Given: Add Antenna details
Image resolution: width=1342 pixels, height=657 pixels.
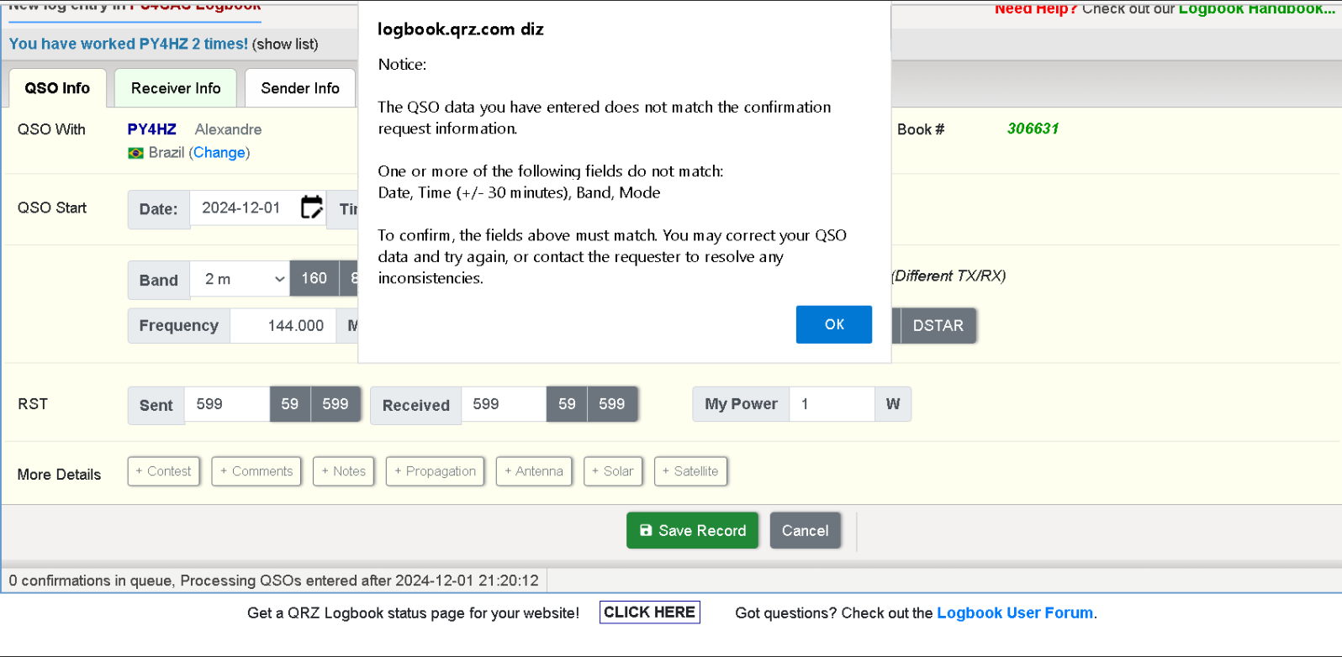Looking at the screenshot, I should (534, 471).
